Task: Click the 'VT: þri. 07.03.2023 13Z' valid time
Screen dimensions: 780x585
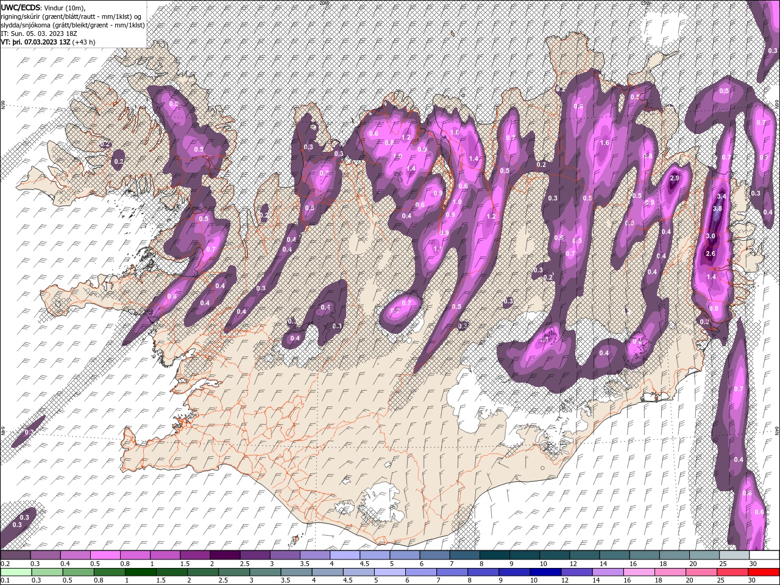Action: (35, 42)
